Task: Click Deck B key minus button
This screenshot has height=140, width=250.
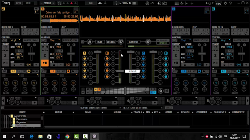Action: click(x=61, y=65)
